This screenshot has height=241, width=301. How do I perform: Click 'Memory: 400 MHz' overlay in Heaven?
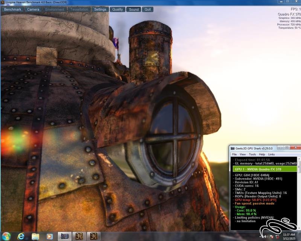click(290, 21)
